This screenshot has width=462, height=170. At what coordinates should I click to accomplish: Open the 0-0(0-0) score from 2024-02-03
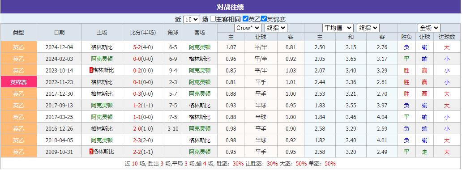click(x=143, y=59)
